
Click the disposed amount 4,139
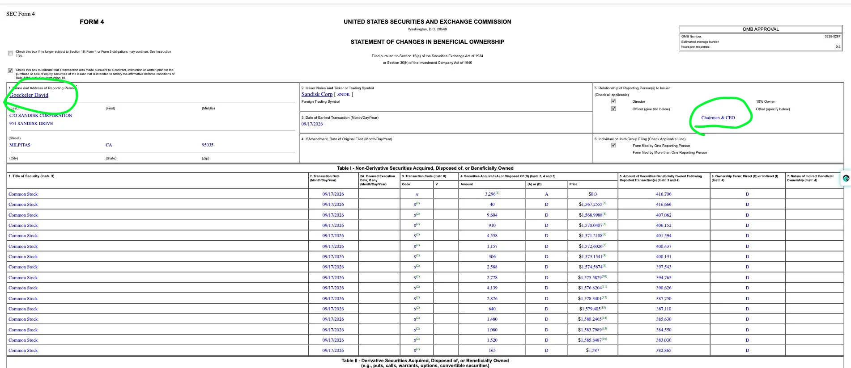point(492,288)
